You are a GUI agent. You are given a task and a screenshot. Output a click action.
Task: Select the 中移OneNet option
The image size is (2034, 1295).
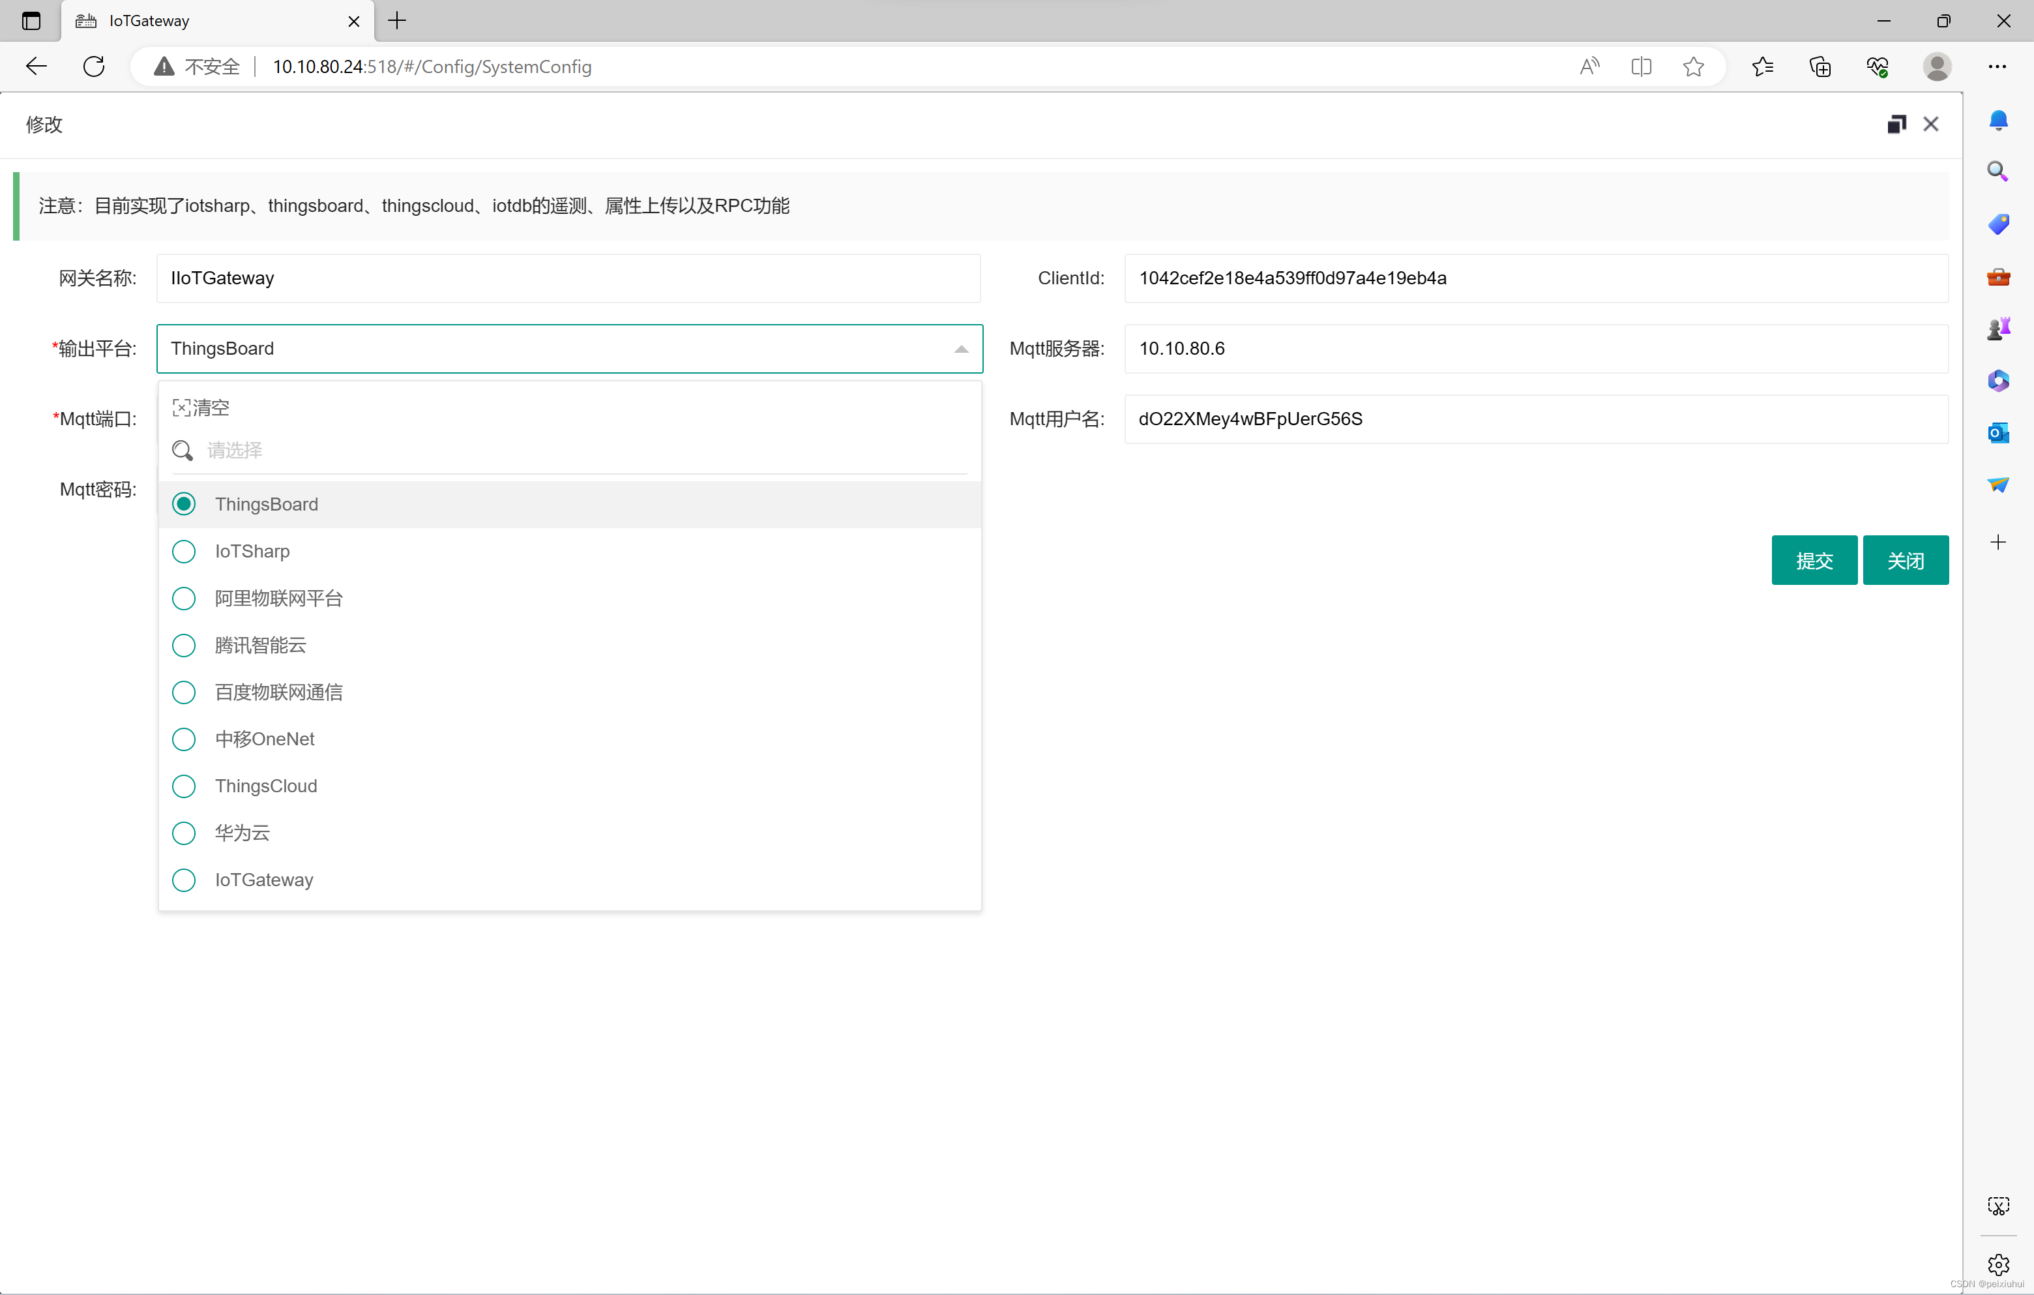coord(265,738)
